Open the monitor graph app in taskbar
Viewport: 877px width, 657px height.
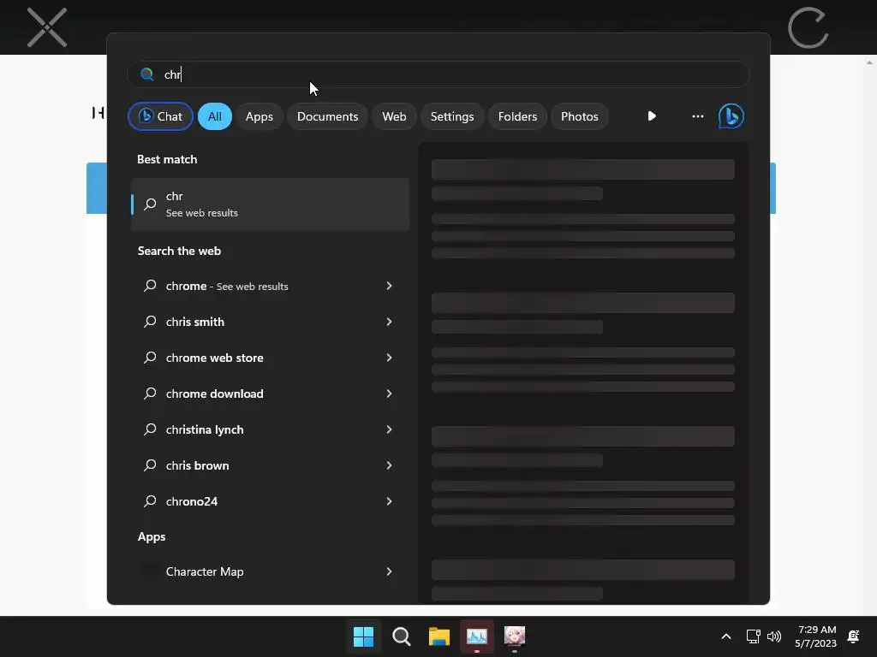(x=477, y=636)
